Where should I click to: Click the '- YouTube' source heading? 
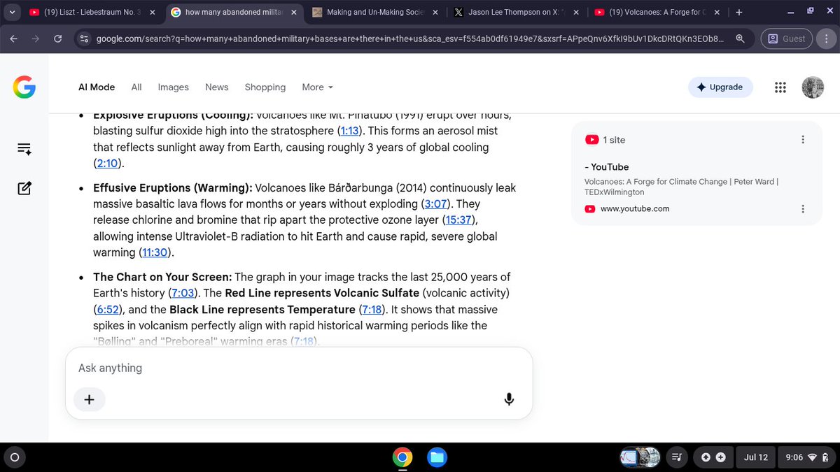tap(606, 167)
